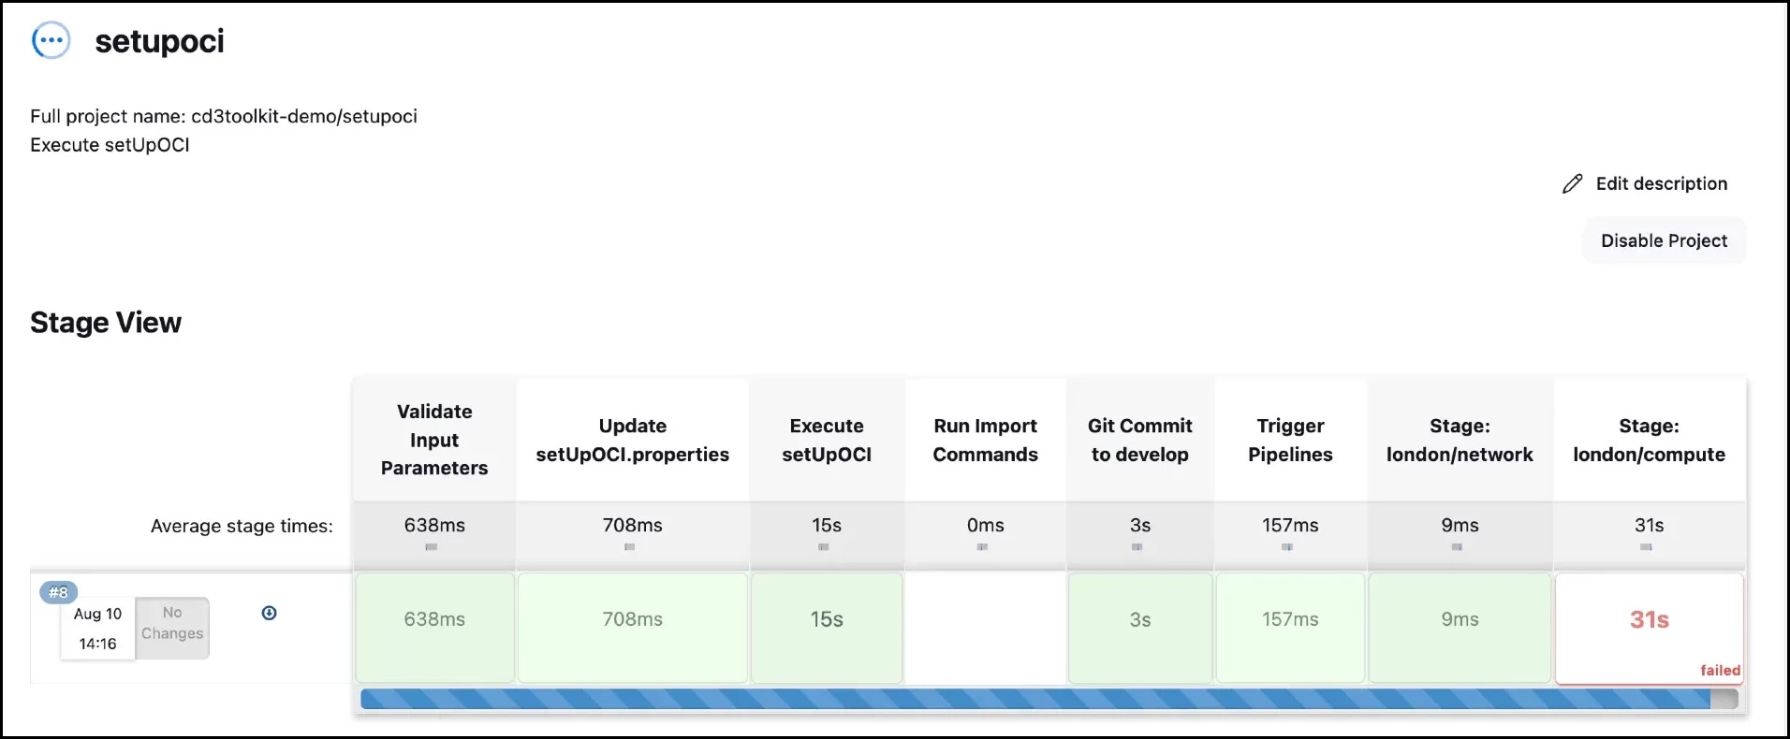The width and height of the screenshot is (1790, 739).
Task: Click the Update setUpOCI.properties 708ms cell
Action: (632, 627)
